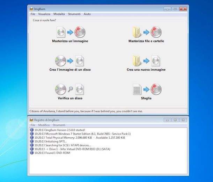The image size is (213, 182).
Task: Click the Crea una nuova immagine icon
Action: coord(146,61)
